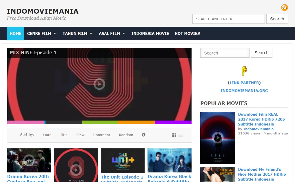
Task: Open Download My Friend's Nice Mother link
Action: pos(262,174)
